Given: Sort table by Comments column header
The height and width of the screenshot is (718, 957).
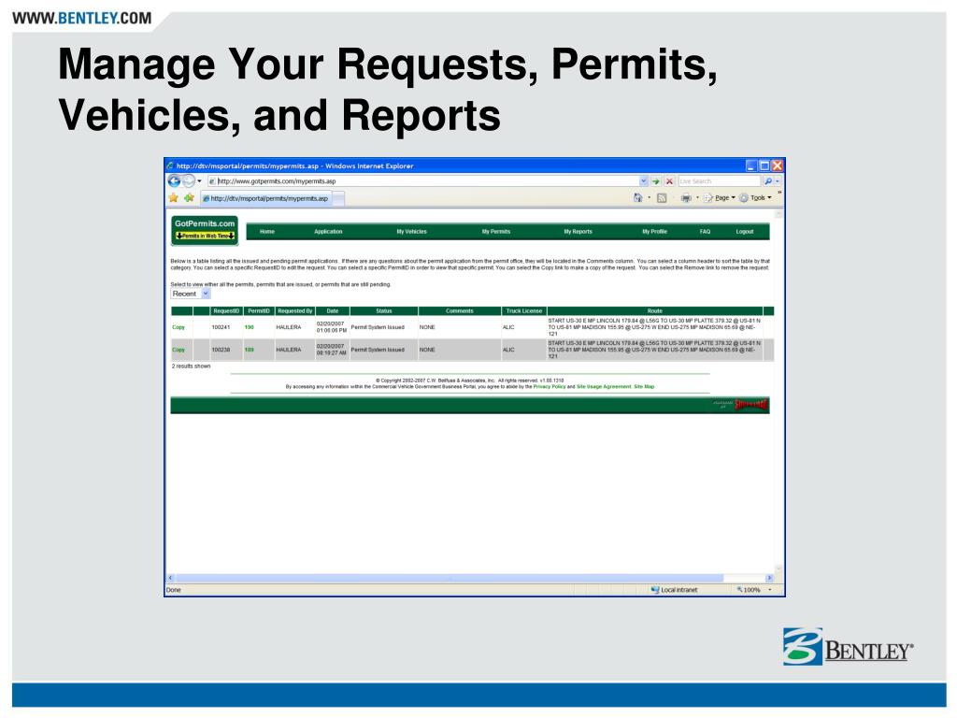Looking at the screenshot, I should tap(460, 310).
